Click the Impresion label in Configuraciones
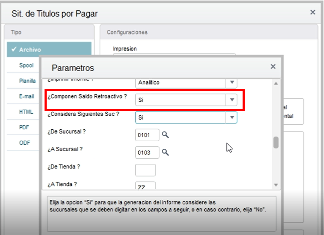The height and width of the screenshot is (235, 324). pos(125,49)
